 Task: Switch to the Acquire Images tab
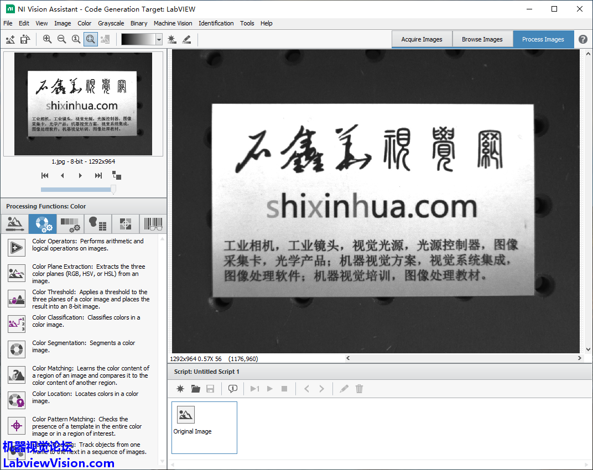point(422,39)
